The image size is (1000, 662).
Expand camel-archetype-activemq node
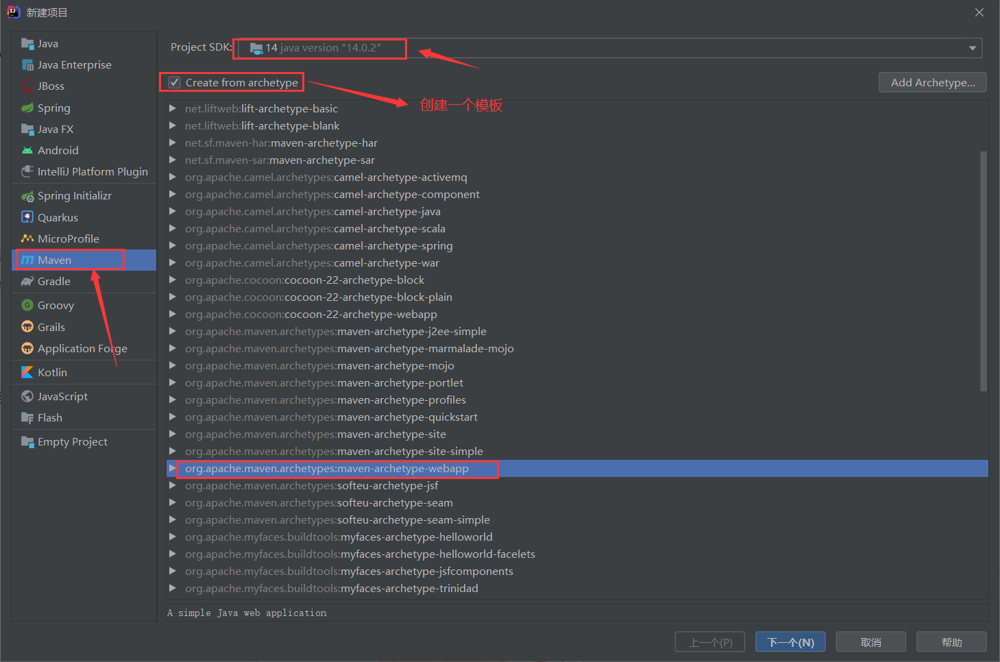pos(173,177)
